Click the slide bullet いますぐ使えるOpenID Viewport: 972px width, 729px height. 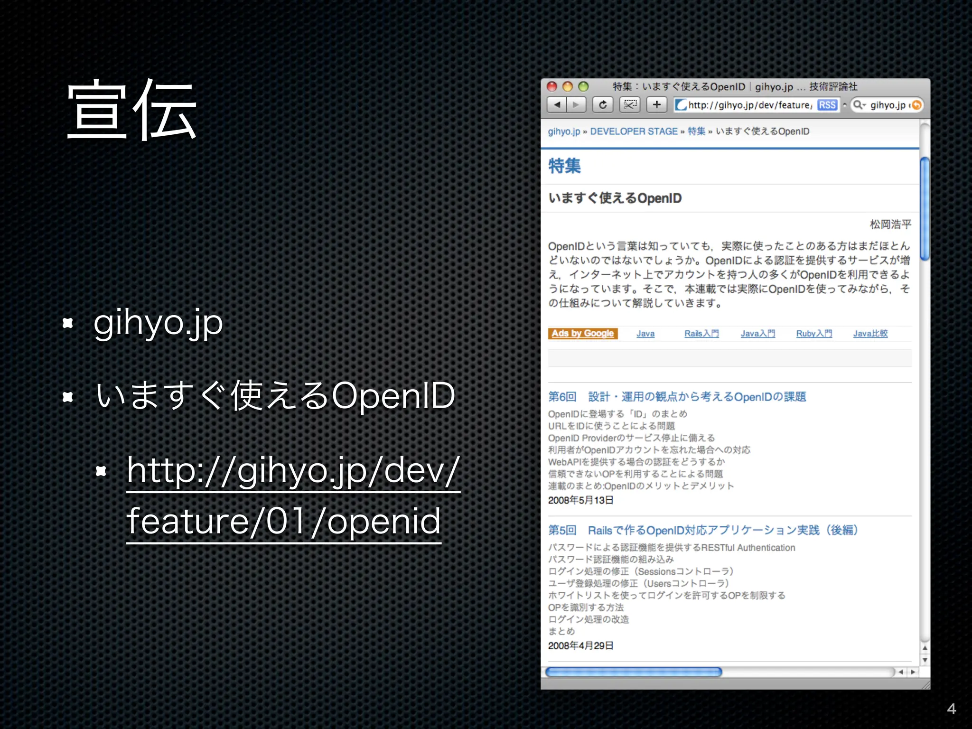click(x=275, y=396)
